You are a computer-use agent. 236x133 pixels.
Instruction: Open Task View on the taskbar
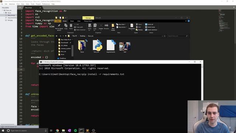(x=51, y=130)
